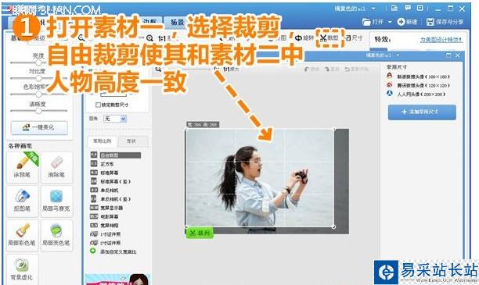Click the top-right crop handle on the photo

(x=333, y=130)
